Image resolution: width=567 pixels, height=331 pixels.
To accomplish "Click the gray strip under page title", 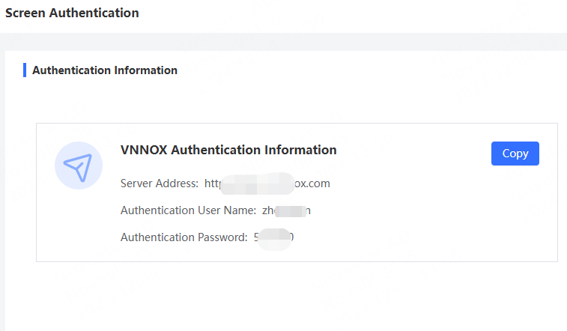I will [x=283, y=42].
